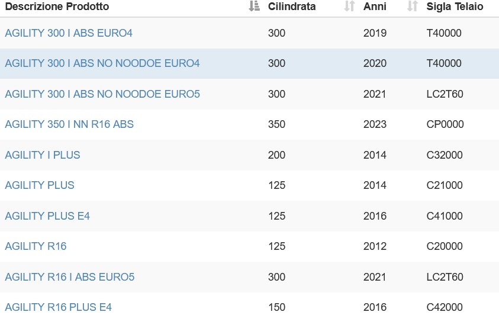The width and height of the screenshot is (499, 315).
Task: Open the AGILITY R16 link
Action: point(36,246)
